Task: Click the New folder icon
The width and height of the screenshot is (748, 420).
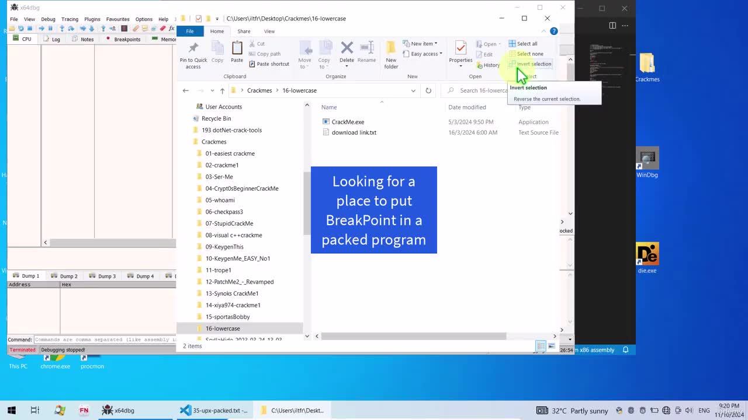Action: pos(391,48)
